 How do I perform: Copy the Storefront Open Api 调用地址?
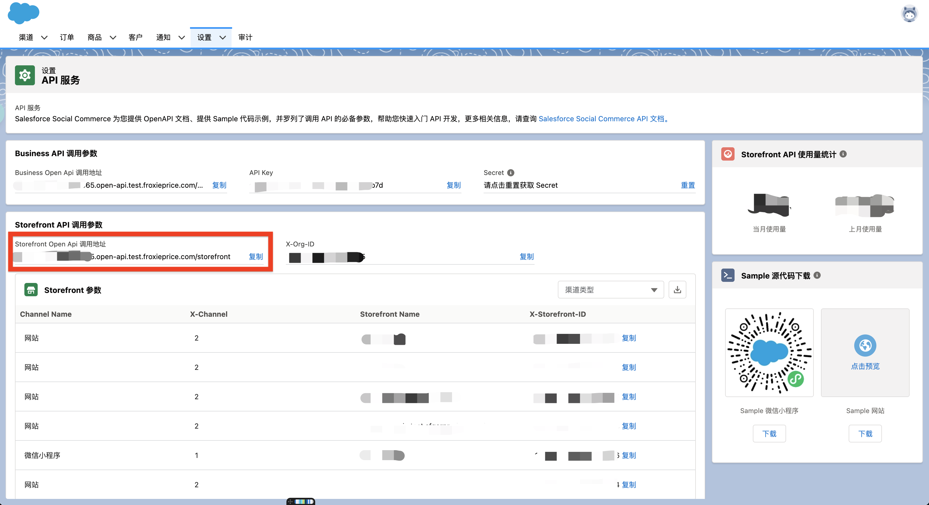tap(256, 257)
